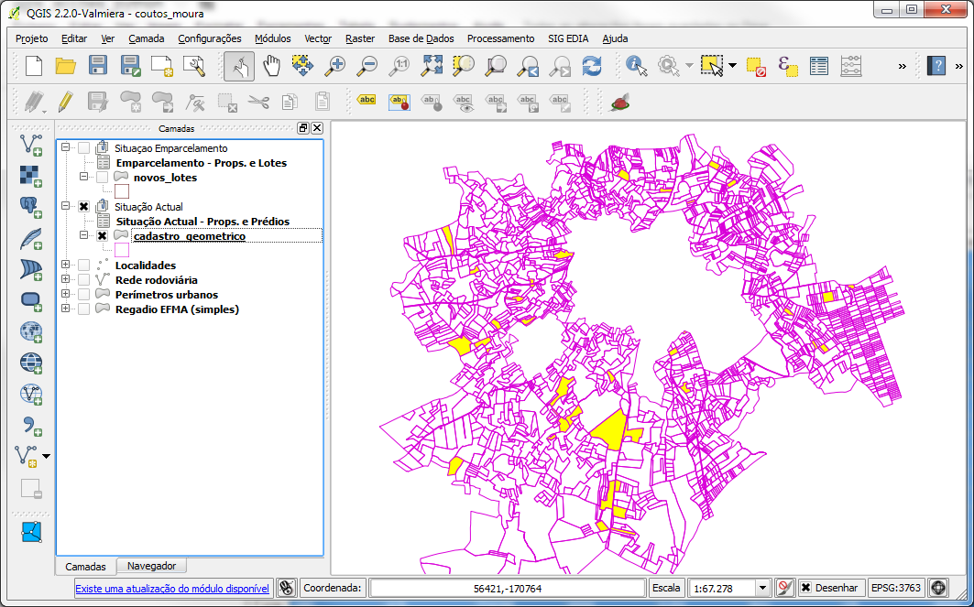Click the module update available link
The width and height of the screenshot is (974, 607).
point(172,589)
